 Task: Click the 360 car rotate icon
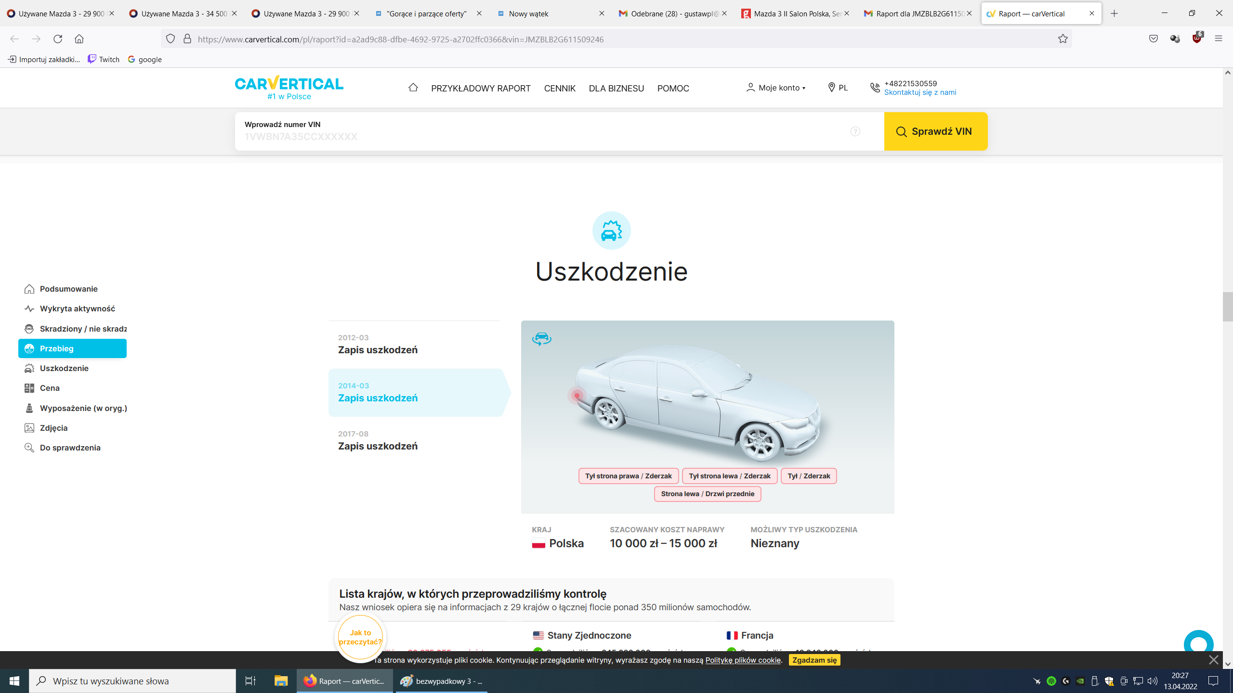point(541,339)
